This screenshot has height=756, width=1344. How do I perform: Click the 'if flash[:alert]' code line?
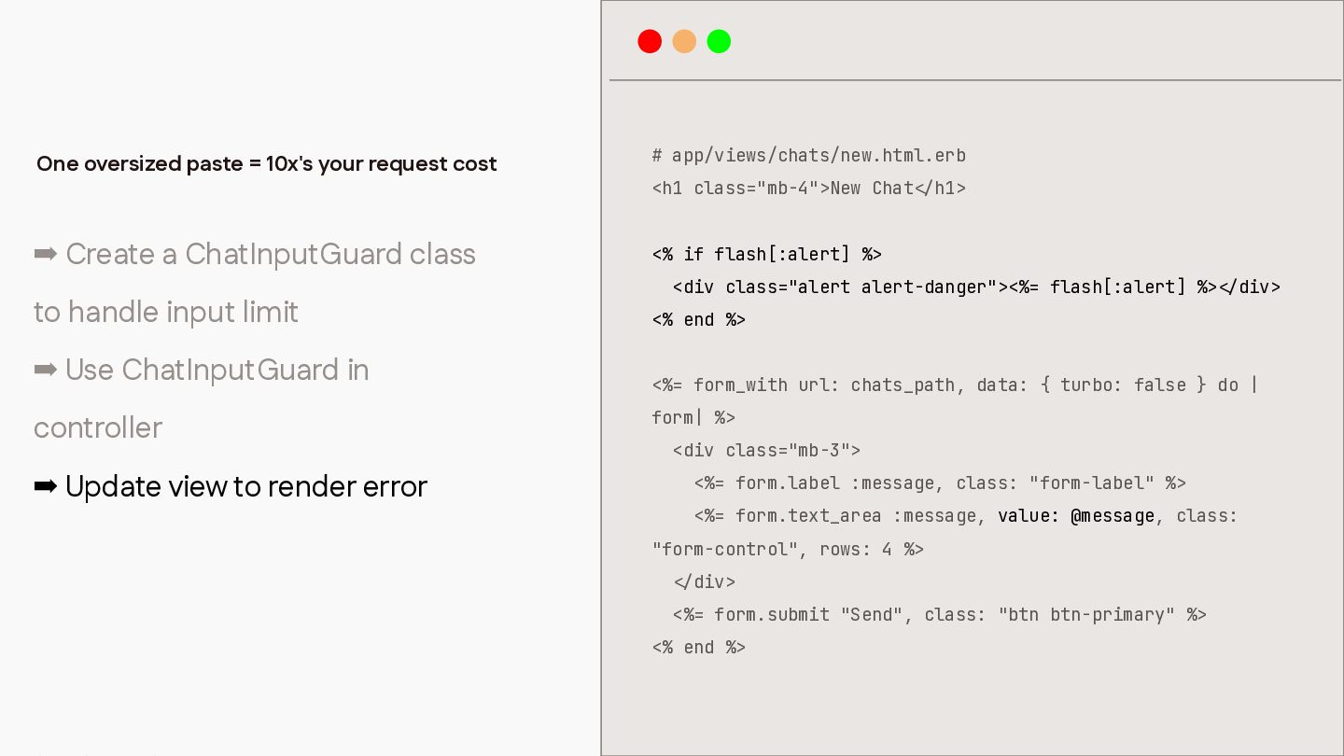point(767,254)
